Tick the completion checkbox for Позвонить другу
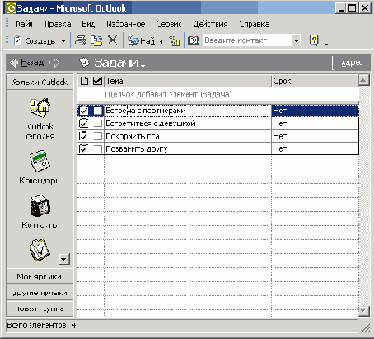Viewport: 374px width, 339px height. tap(98, 148)
